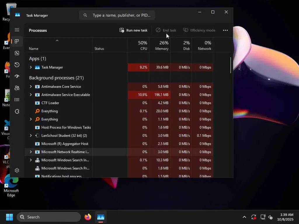Expand Microsoft Windows Search Indexer process

pos(31,160)
